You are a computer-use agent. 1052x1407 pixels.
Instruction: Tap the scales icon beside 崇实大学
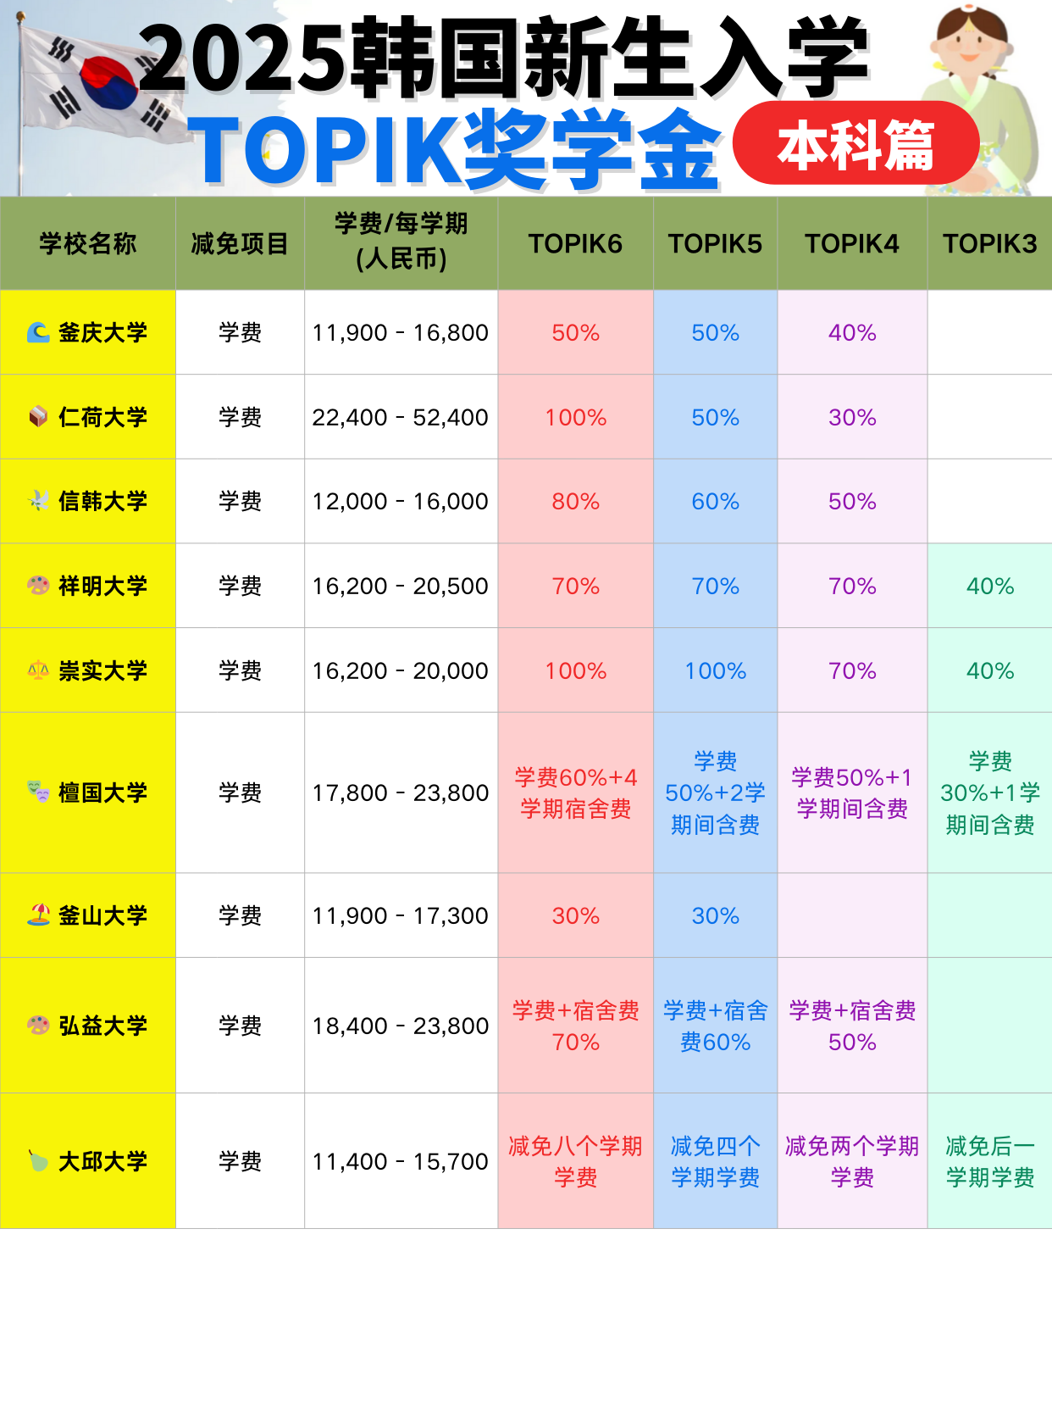pyautogui.click(x=38, y=670)
